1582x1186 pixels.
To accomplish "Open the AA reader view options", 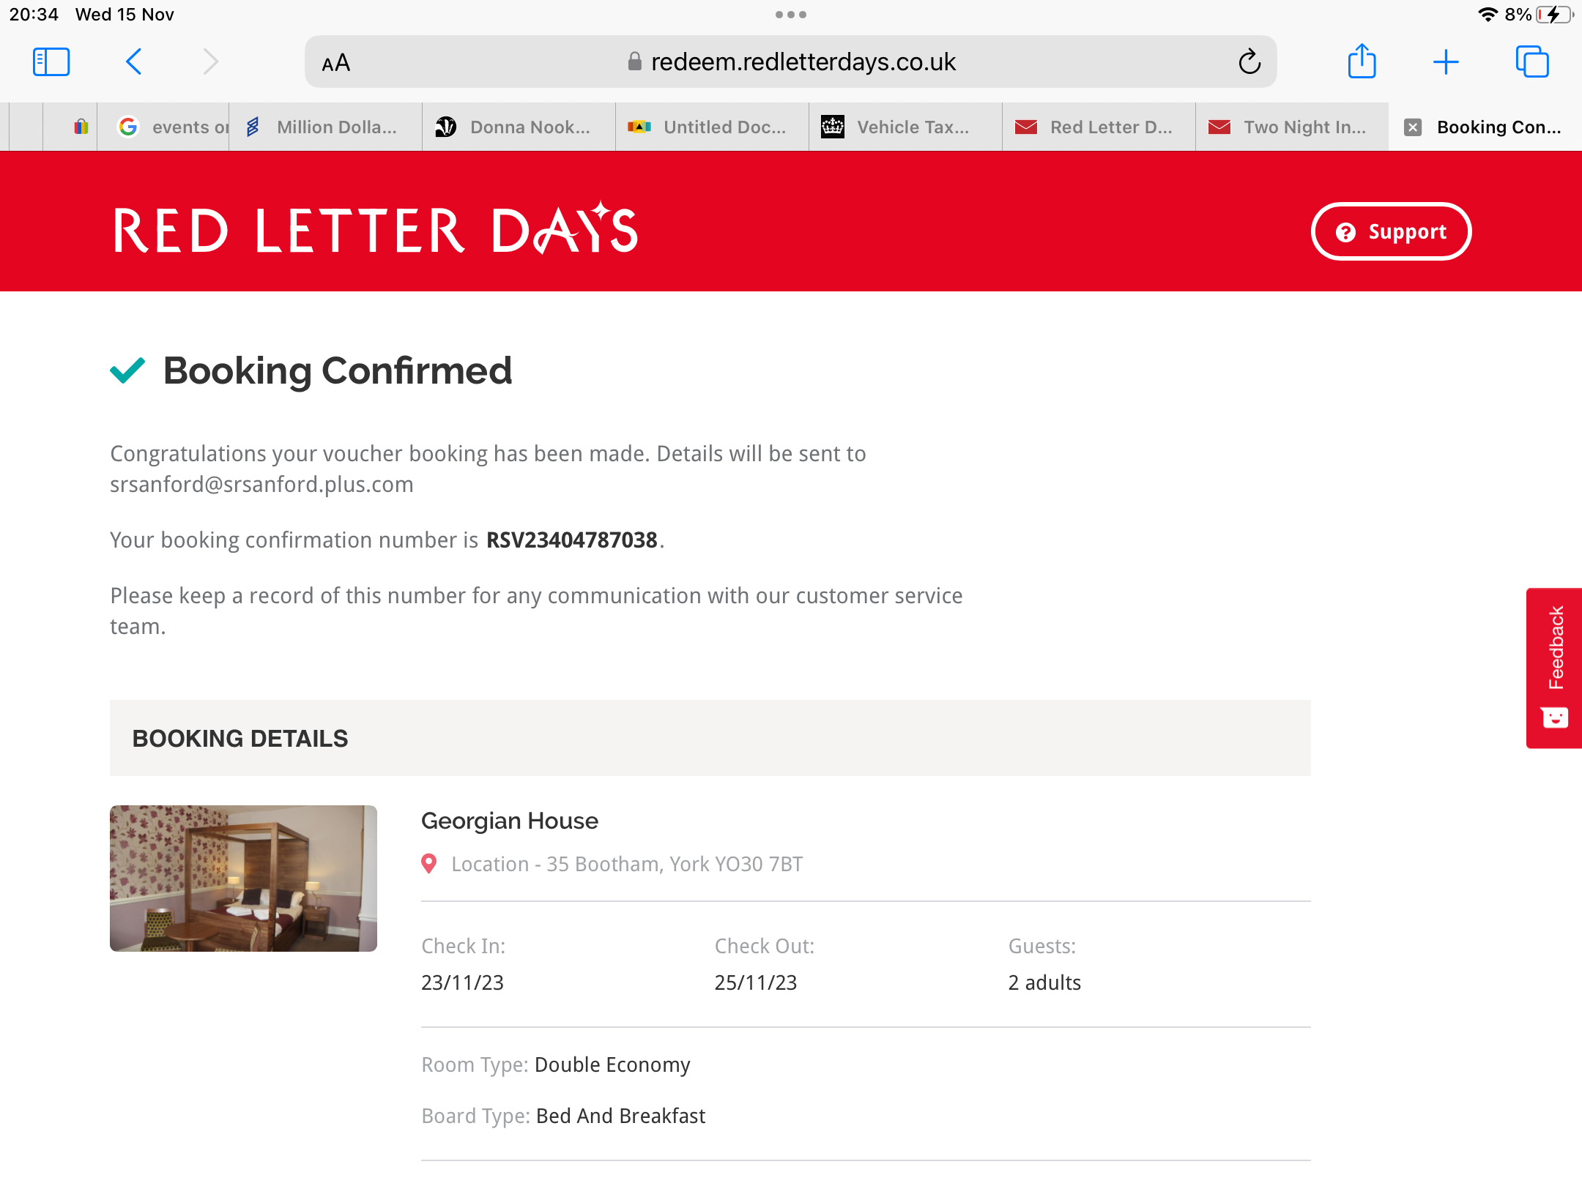I will (336, 64).
